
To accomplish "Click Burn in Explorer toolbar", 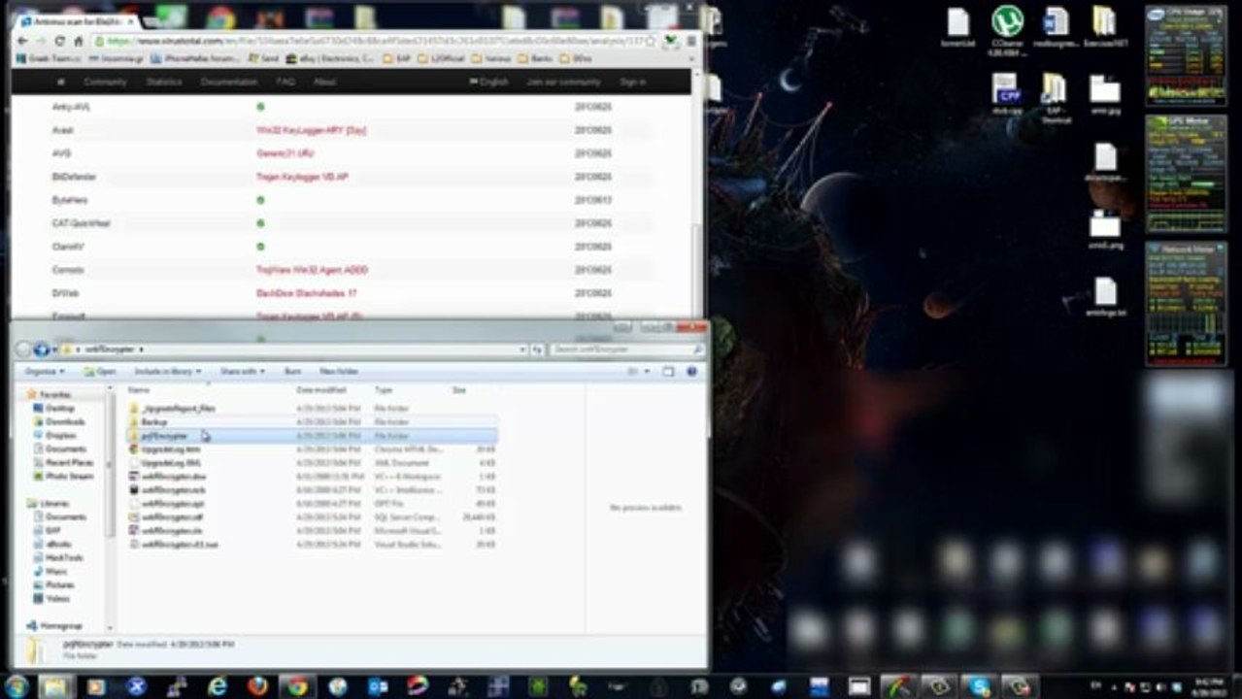I will [292, 372].
